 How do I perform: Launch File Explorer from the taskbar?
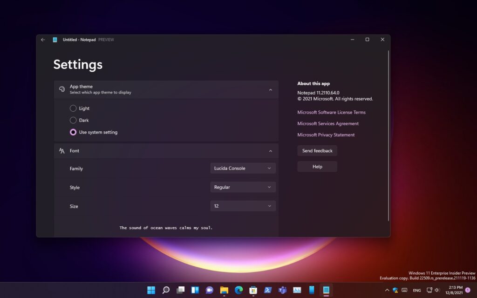(224, 290)
